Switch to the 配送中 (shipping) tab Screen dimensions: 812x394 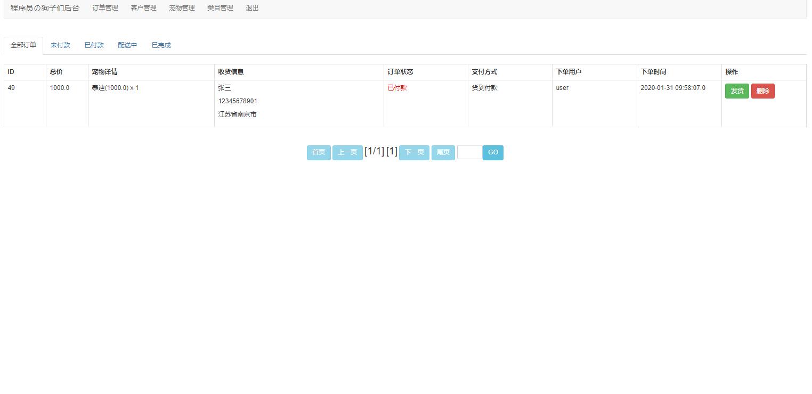(x=127, y=45)
